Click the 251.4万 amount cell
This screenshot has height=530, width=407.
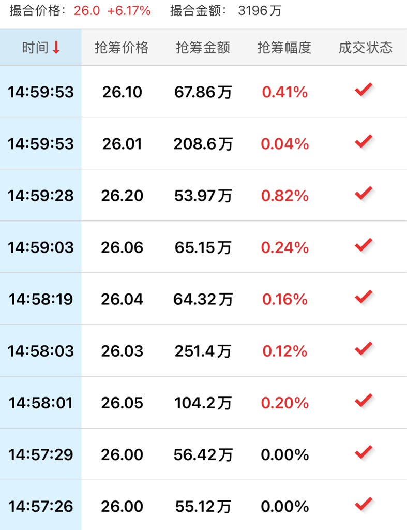pos(203,351)
